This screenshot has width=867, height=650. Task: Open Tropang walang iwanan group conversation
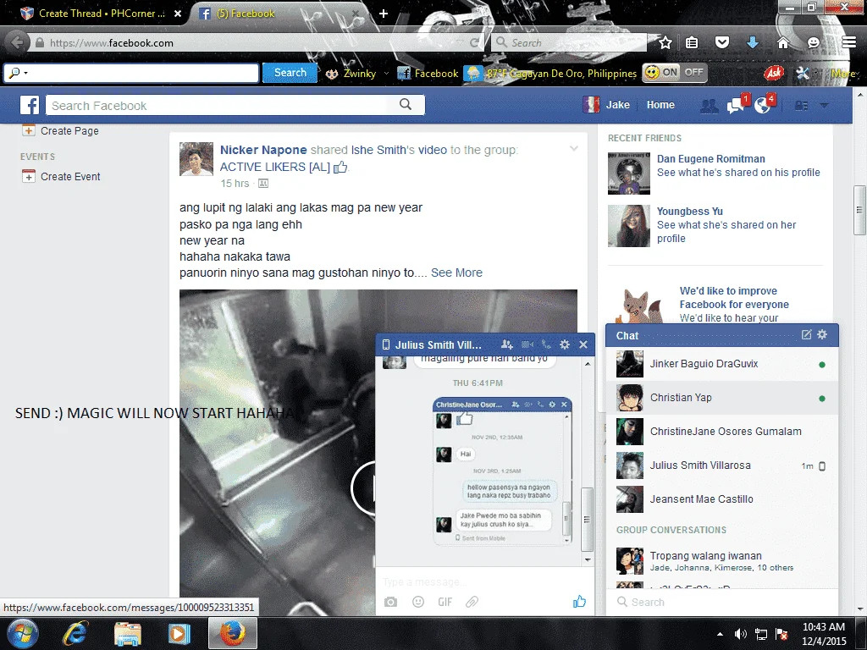point(722,561)
